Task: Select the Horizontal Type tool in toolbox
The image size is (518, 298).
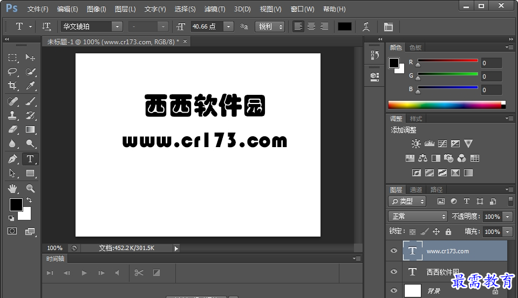Action: 30,159
